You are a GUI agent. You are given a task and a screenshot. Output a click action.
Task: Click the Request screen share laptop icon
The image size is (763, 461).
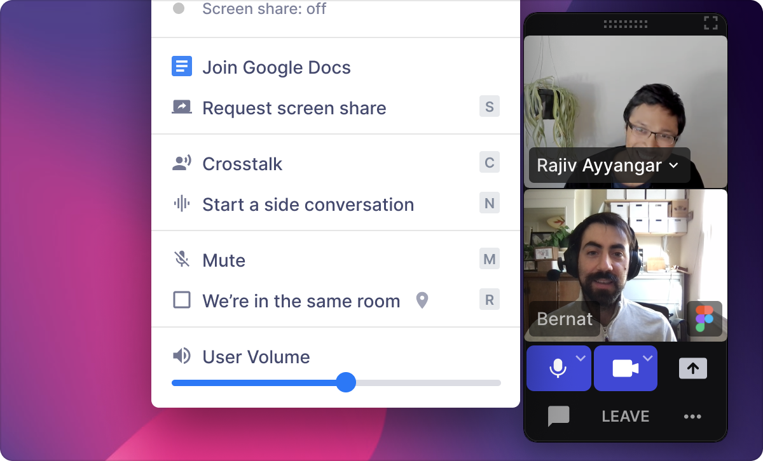tap(182, 107)
